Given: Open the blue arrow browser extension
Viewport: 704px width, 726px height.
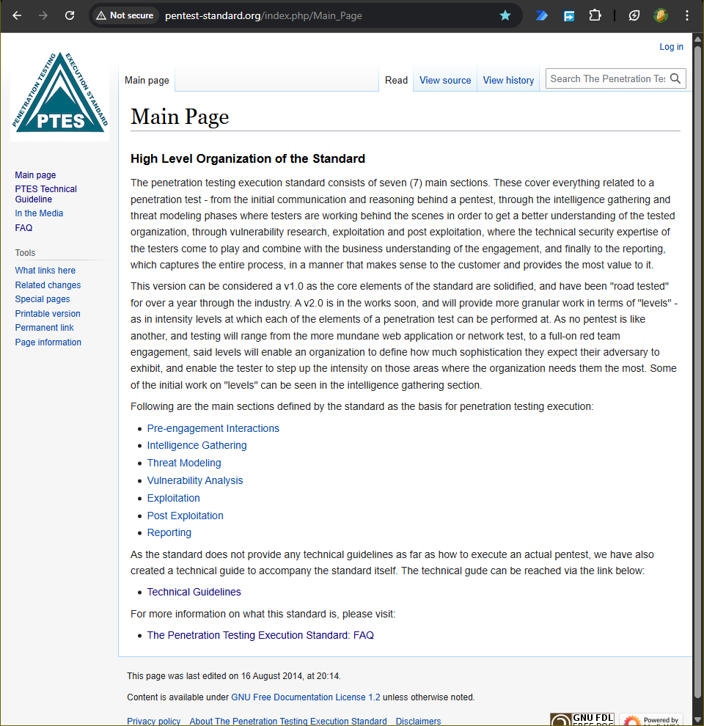Looking at the screenshot, I should click(x=541, y=15).
